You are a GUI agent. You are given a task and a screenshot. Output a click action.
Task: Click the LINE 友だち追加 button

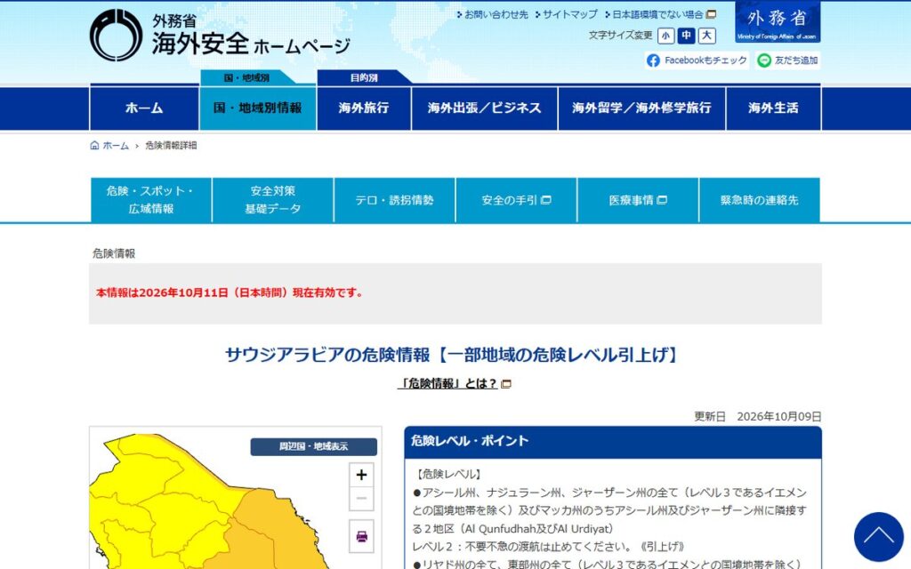[x=788, y=60]
